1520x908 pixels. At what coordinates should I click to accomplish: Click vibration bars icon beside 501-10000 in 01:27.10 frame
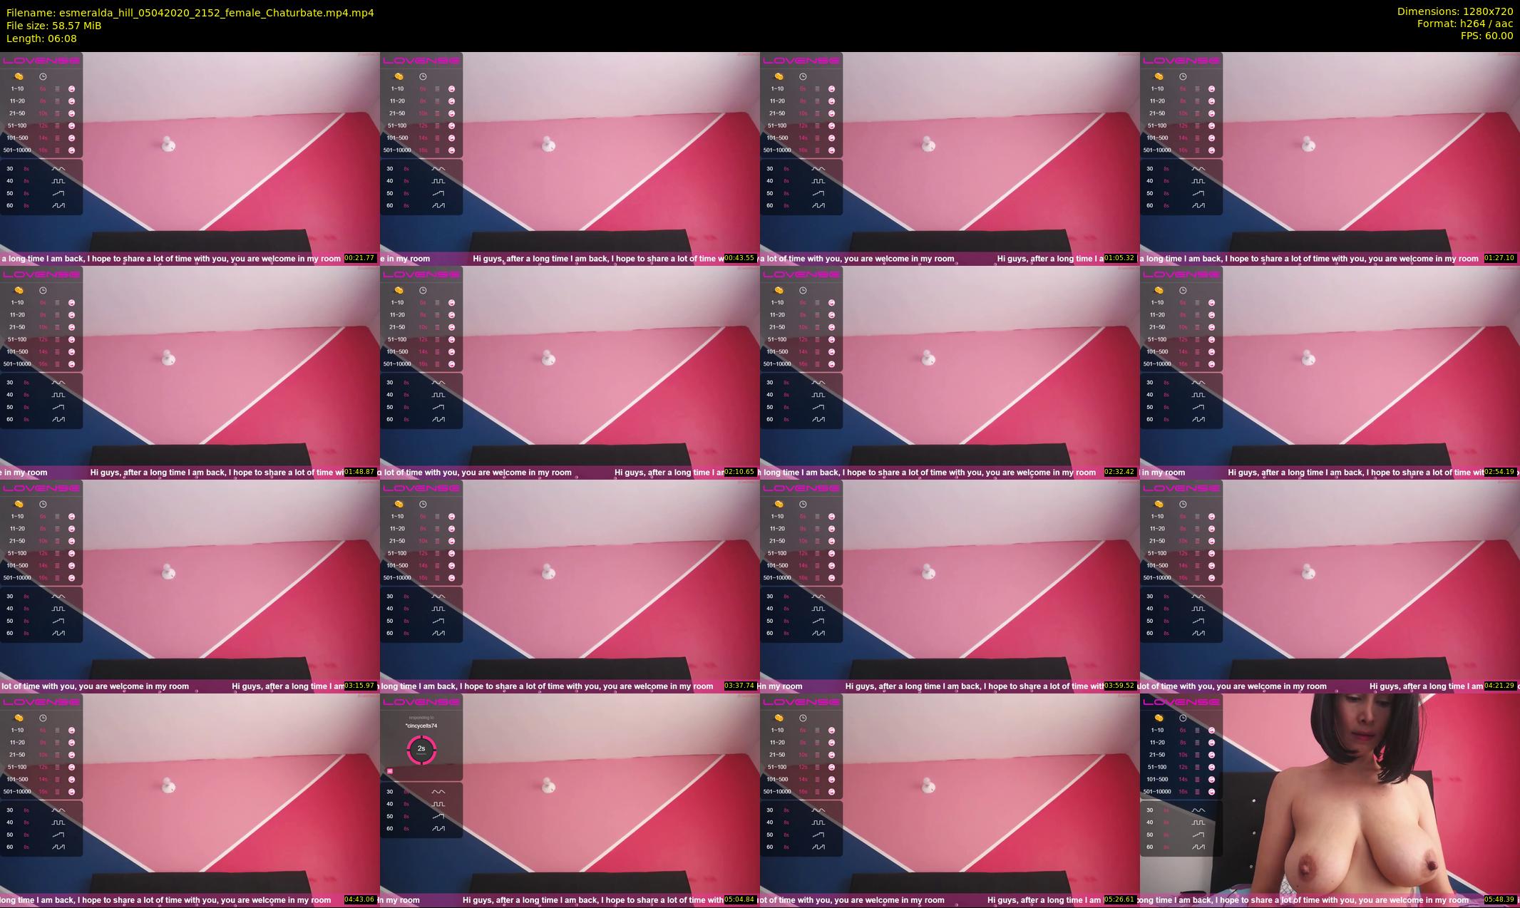(x=1197, y=150)
